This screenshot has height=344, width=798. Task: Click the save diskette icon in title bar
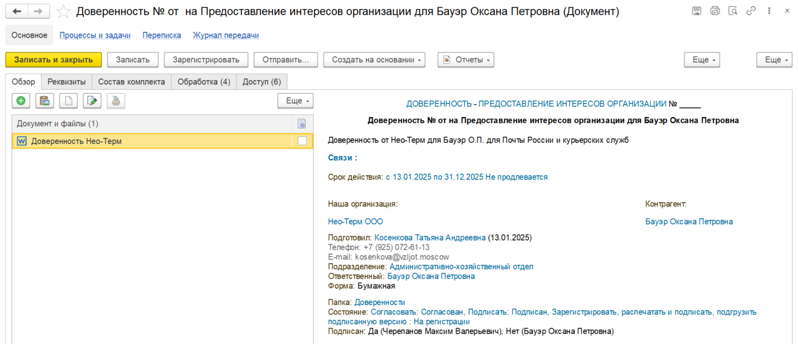[696, 11]
